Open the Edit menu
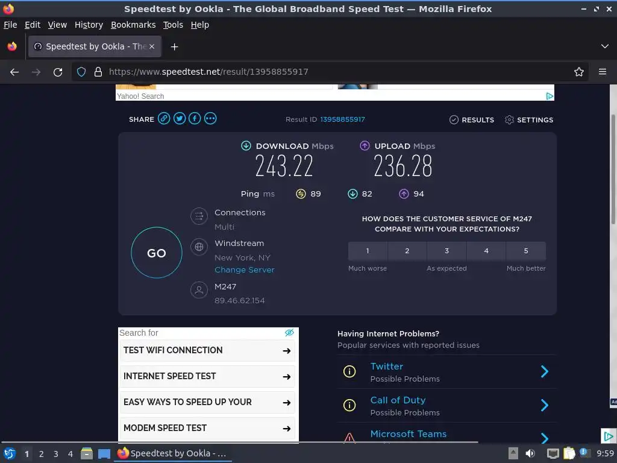Viewport: 617px width, 463px height. click(x=33, y=25)
